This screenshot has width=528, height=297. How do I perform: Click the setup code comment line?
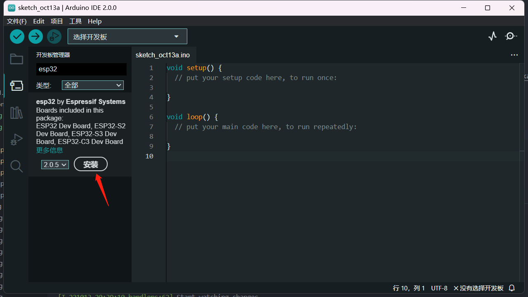point(256,78)
